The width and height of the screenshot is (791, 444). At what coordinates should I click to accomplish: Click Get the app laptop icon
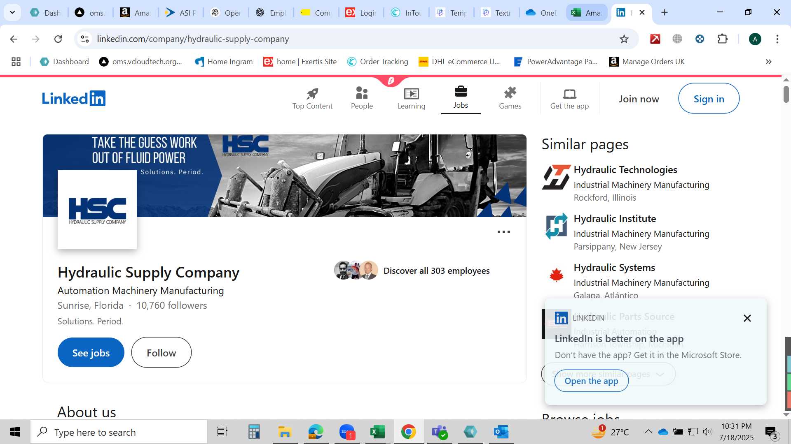[x=569, y=94]
